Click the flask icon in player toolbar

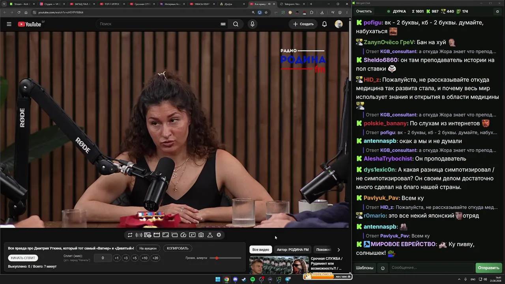[210, 235]
